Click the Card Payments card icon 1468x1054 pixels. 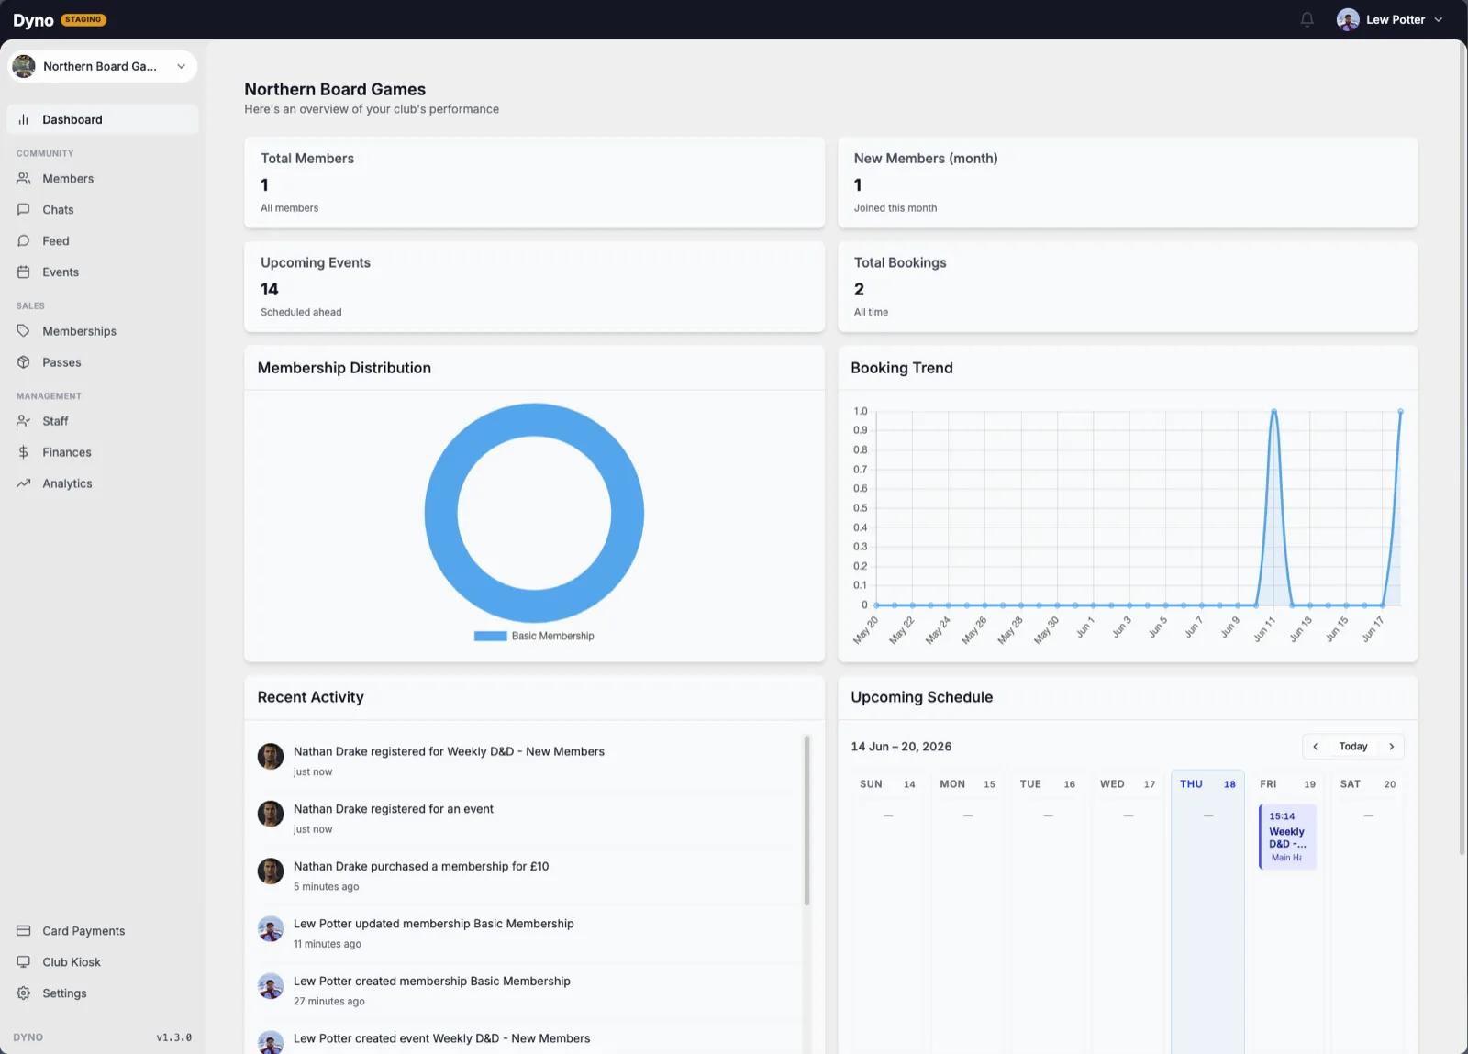[x=24, y=931]
